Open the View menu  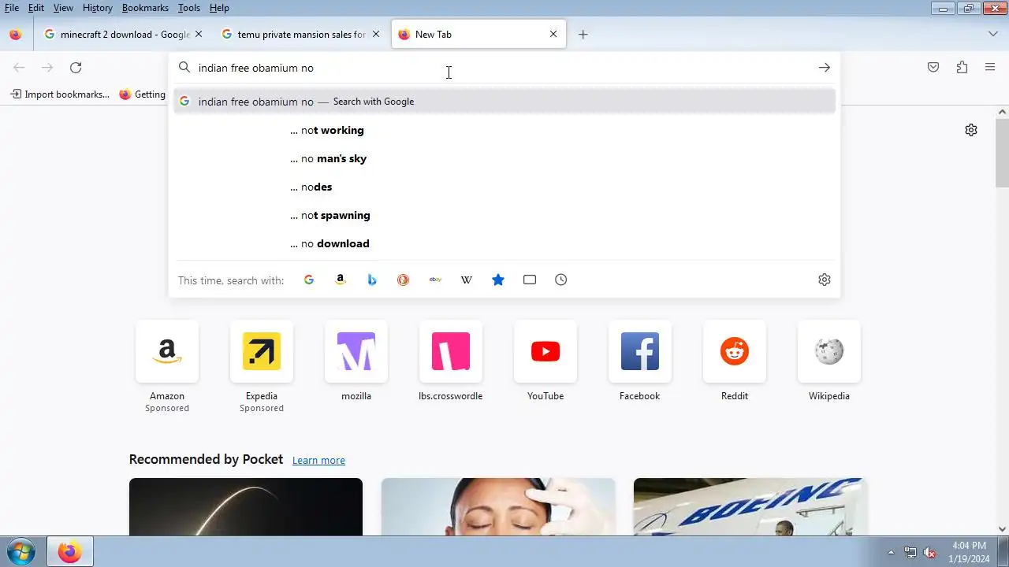pos(63,8)
